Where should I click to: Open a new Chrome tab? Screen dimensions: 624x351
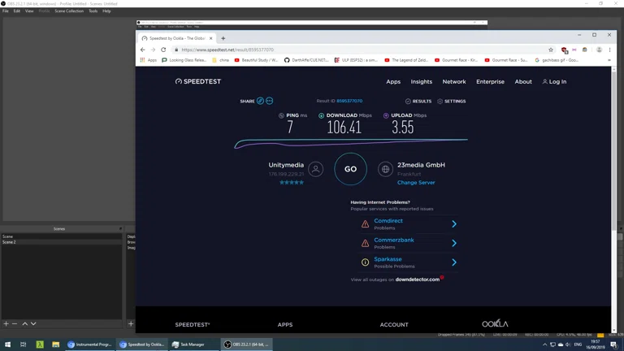coord(223,38)
